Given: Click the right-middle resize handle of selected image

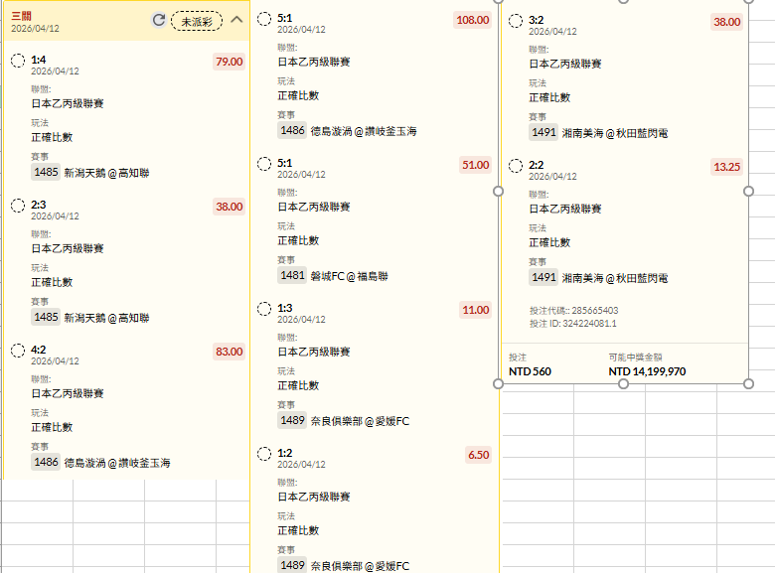Looking at the screenshot, I should point(748,190).
